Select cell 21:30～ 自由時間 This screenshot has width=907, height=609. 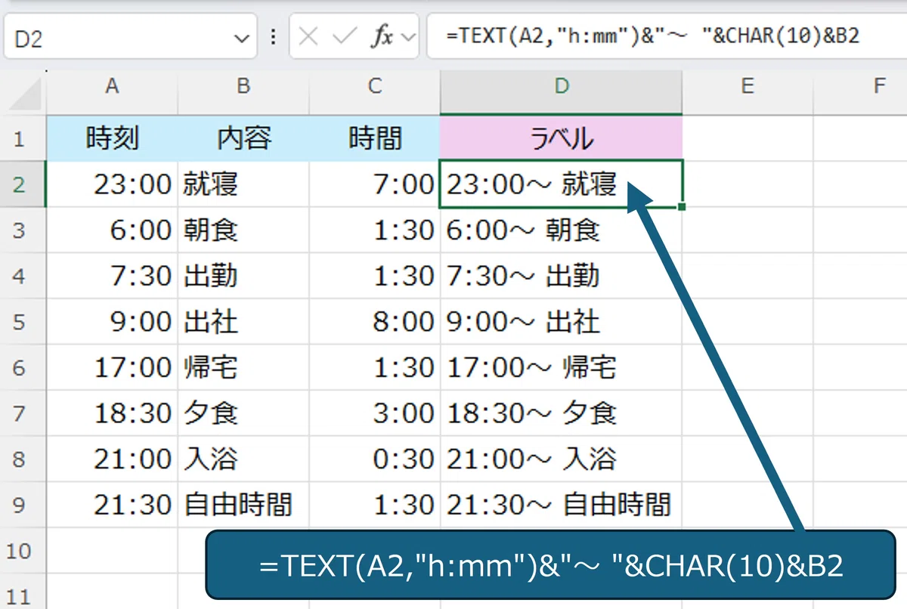tap(561, 505)
